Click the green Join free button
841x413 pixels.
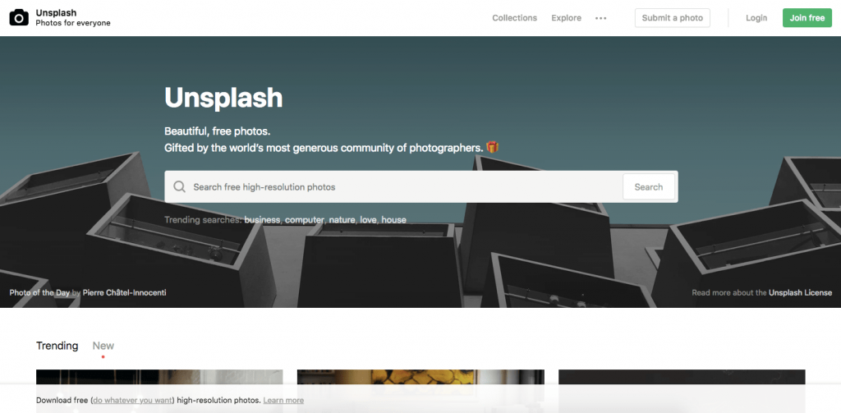[807, 18]
